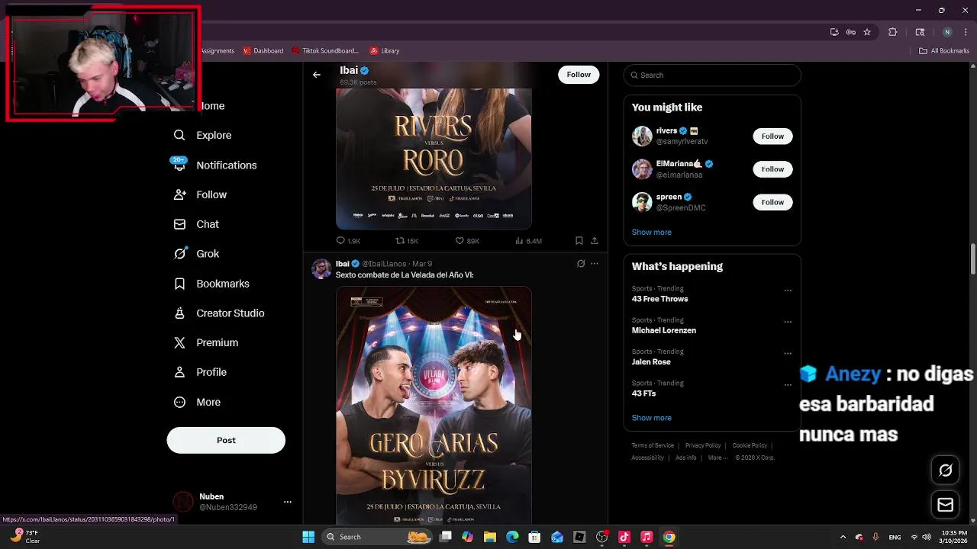Expand the More menu in the sidebar
The image size is (977, 549).
[198, 402]
